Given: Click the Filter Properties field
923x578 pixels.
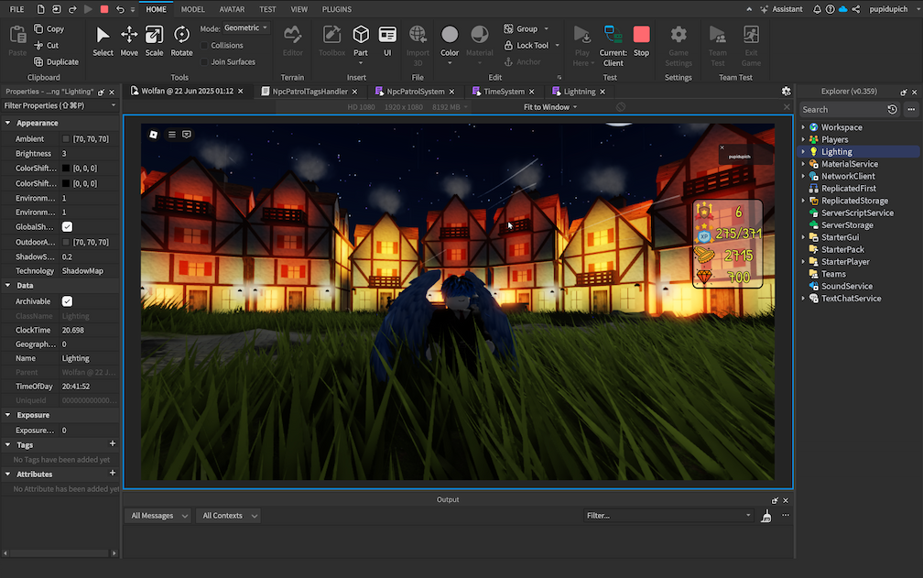Looking at the screenshot, I should (x=59, y=105).
